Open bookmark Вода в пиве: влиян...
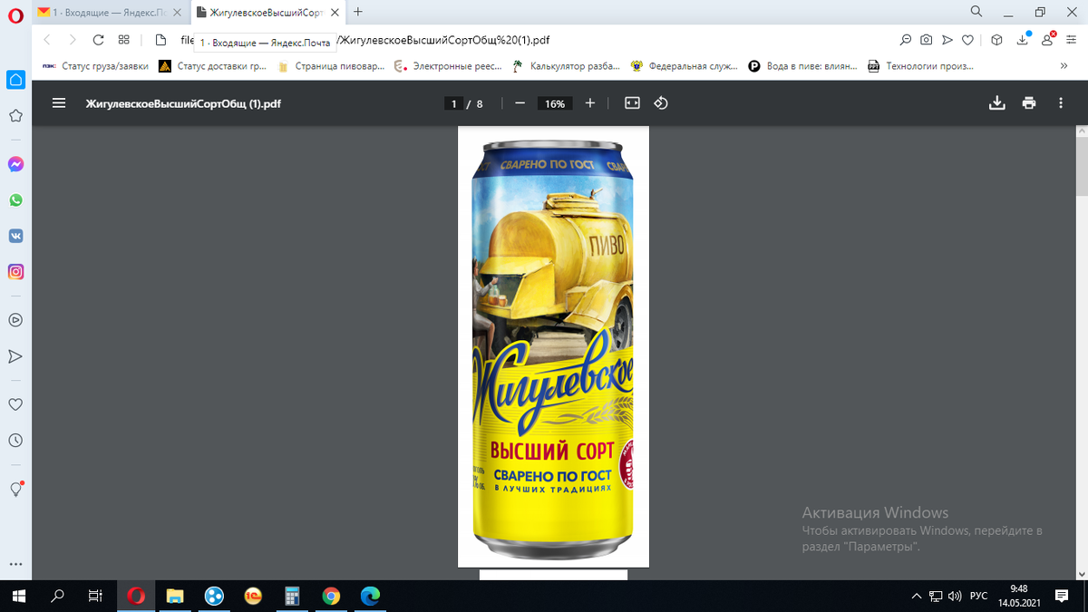The width and height of the screenshot is (1088, 612). 803,66
